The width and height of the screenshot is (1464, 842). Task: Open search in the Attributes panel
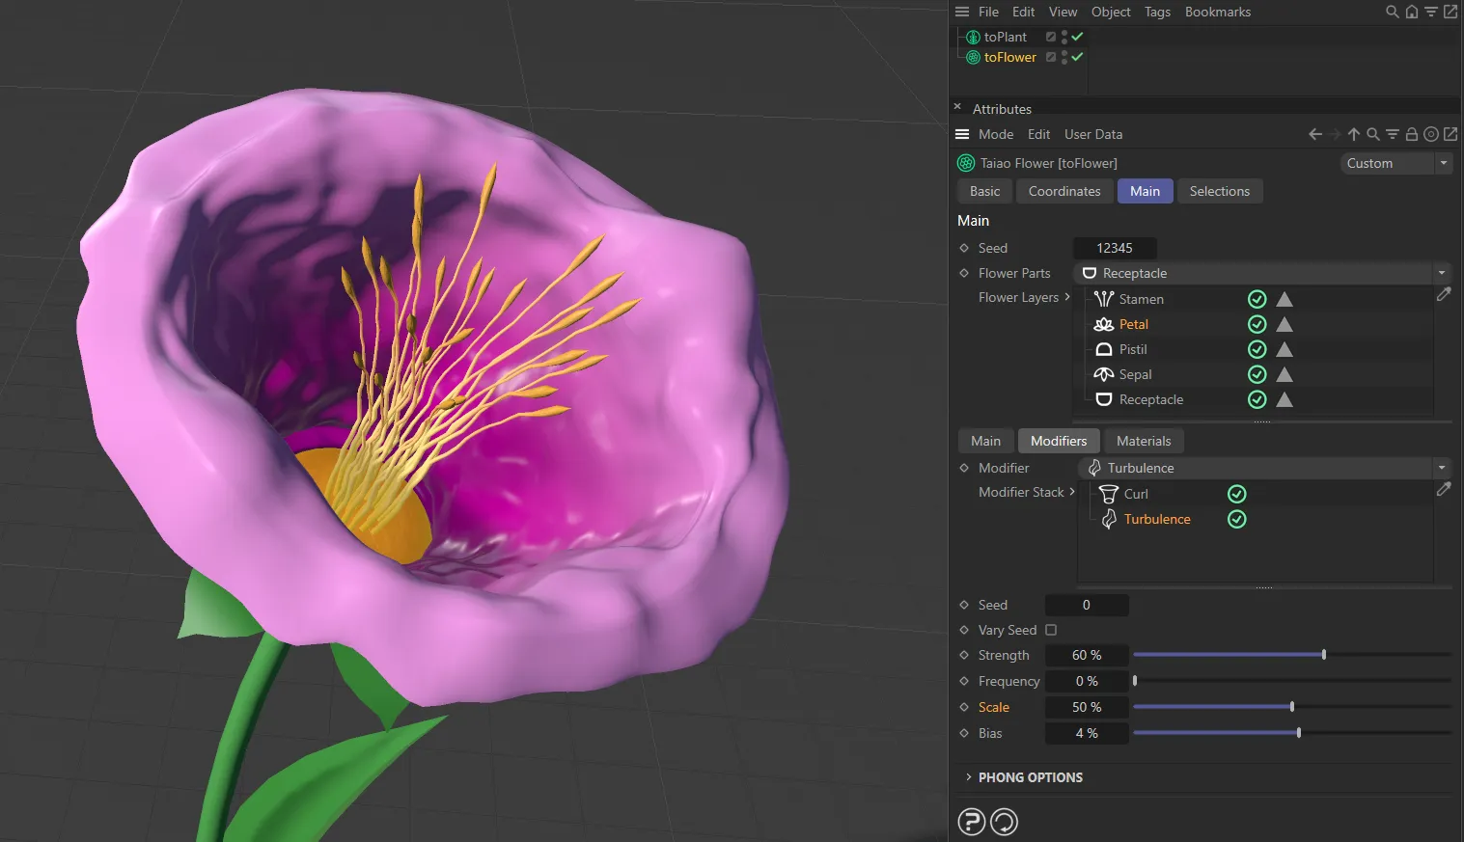tap(1372, 134)
